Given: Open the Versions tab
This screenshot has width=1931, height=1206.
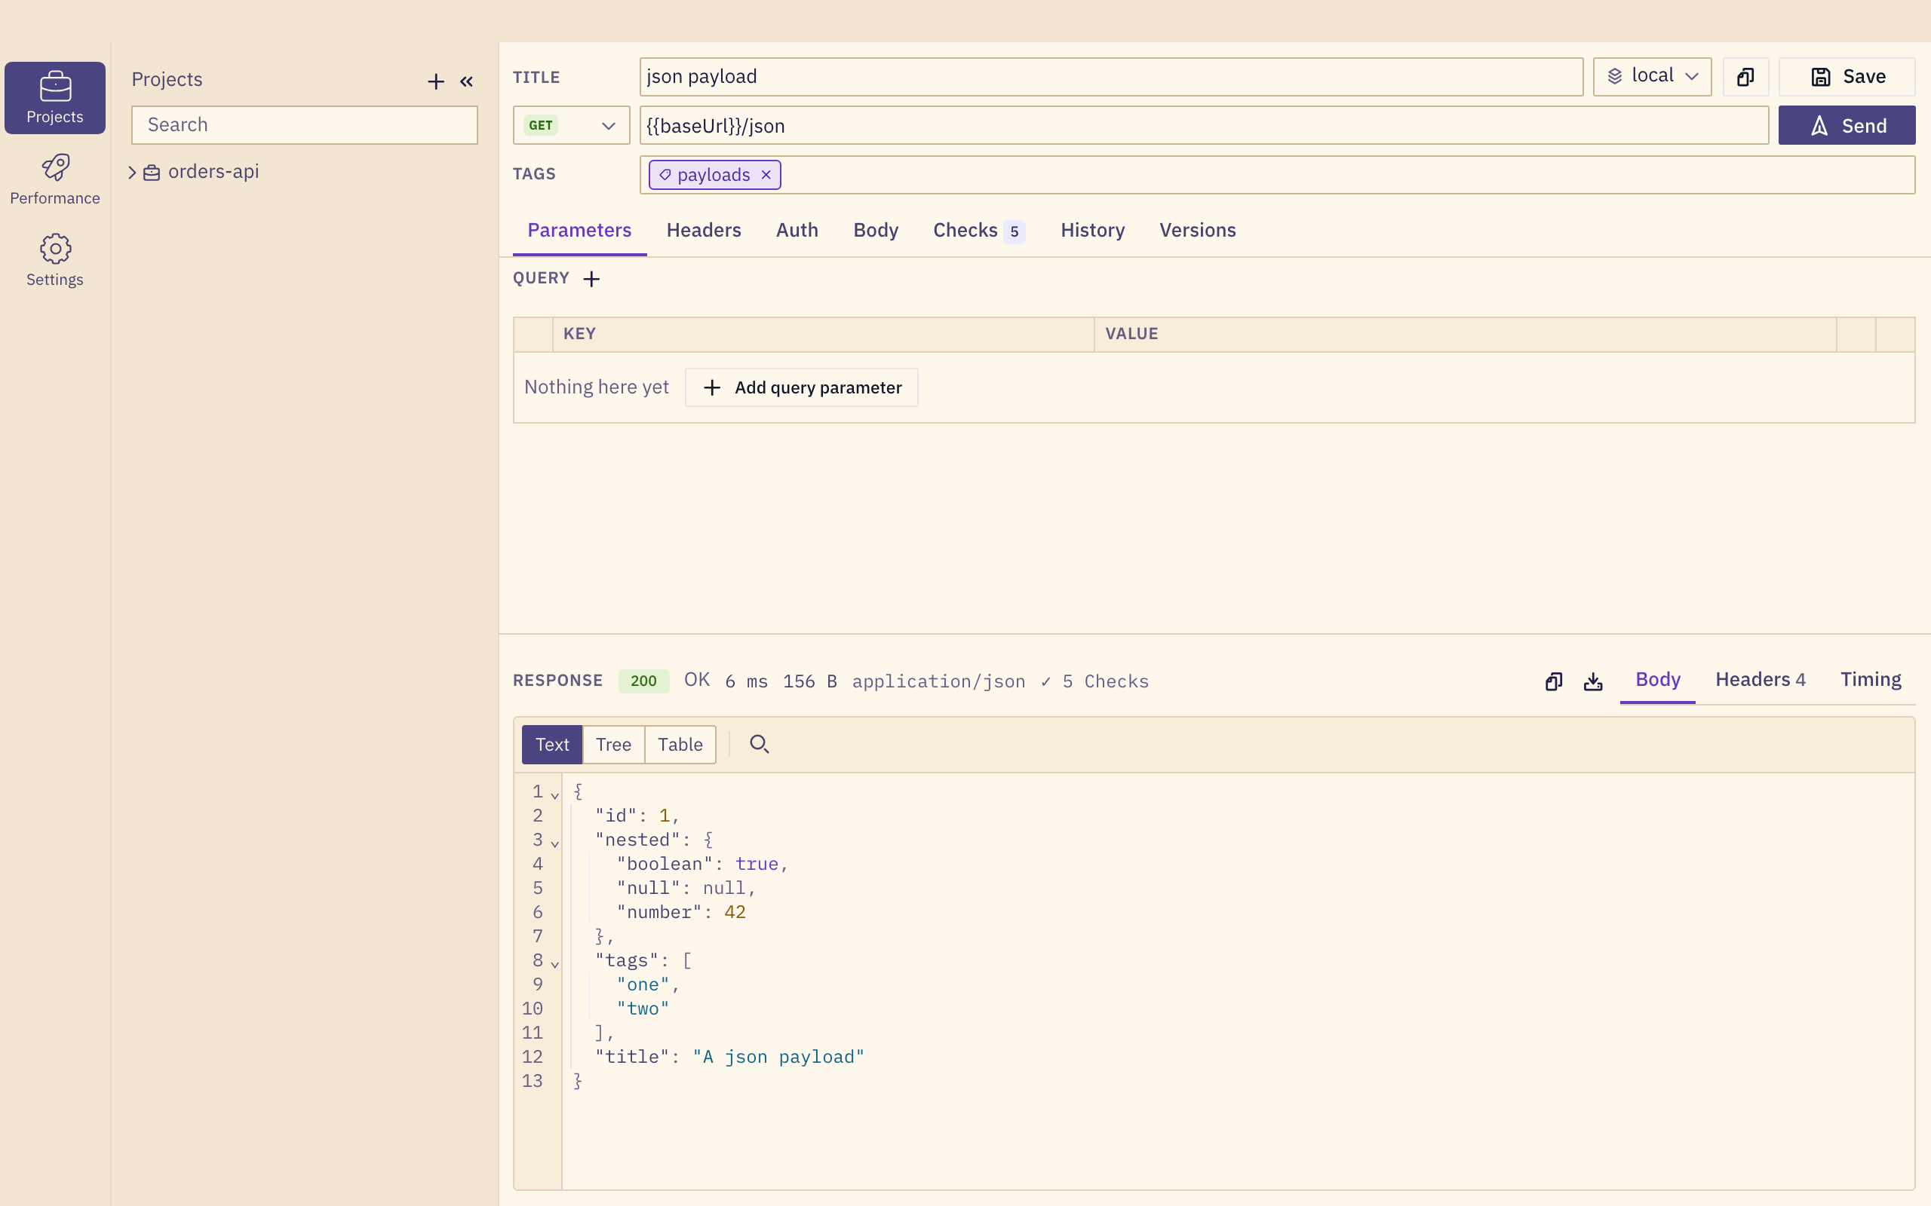Looking at the screenshot, I should pyautogui.click(x=1197, y=231).
